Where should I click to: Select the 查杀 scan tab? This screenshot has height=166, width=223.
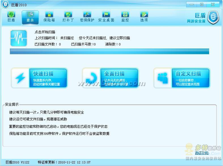tap(30, 17)
